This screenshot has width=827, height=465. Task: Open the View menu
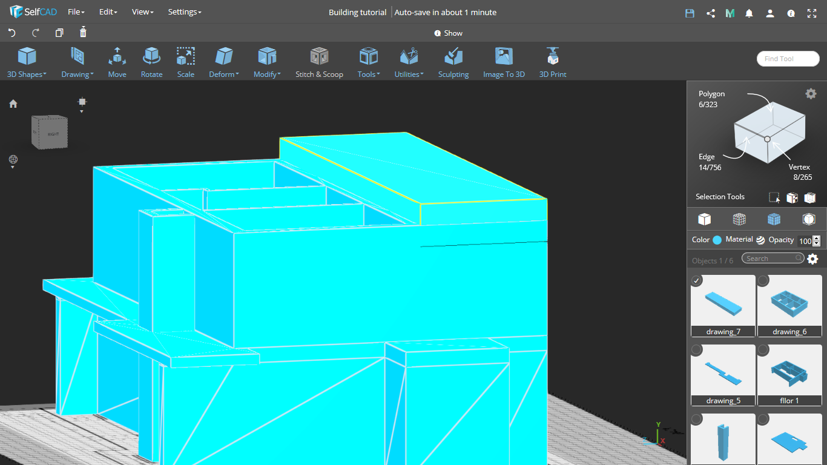click(x=143, y=12)
